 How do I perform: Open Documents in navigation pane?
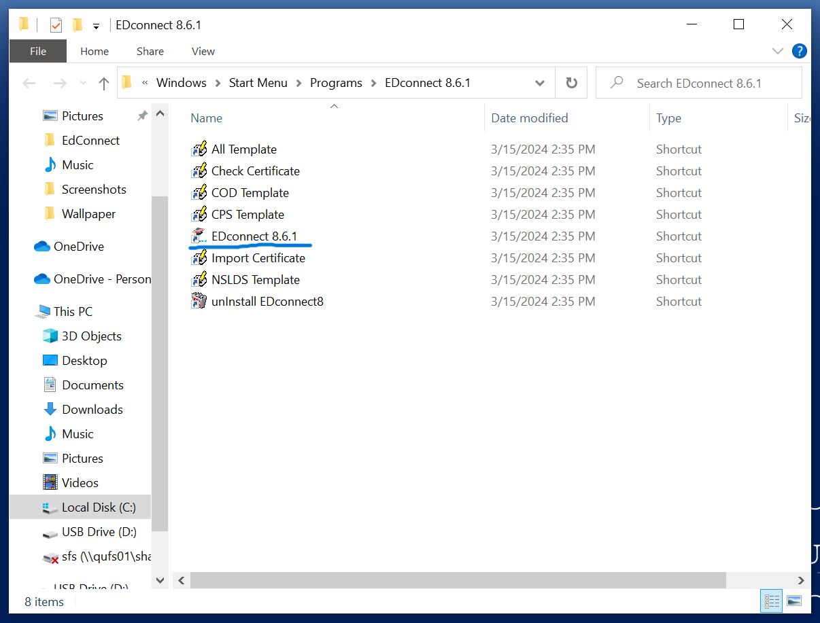(83, 385)
